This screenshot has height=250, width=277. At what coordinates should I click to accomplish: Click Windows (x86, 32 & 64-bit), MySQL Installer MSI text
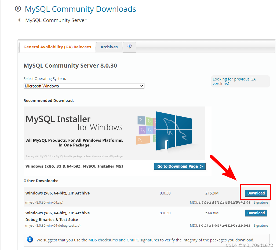(74, 166)
